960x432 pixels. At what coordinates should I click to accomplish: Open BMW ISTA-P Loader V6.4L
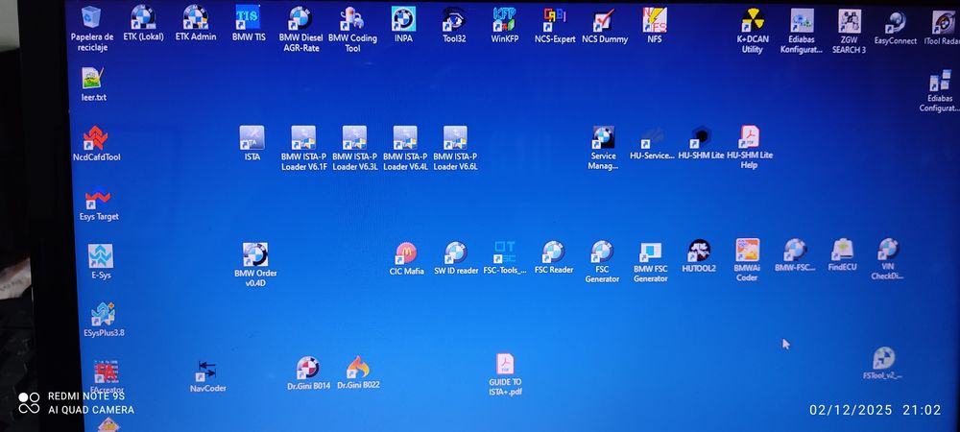tap(405, 148)
